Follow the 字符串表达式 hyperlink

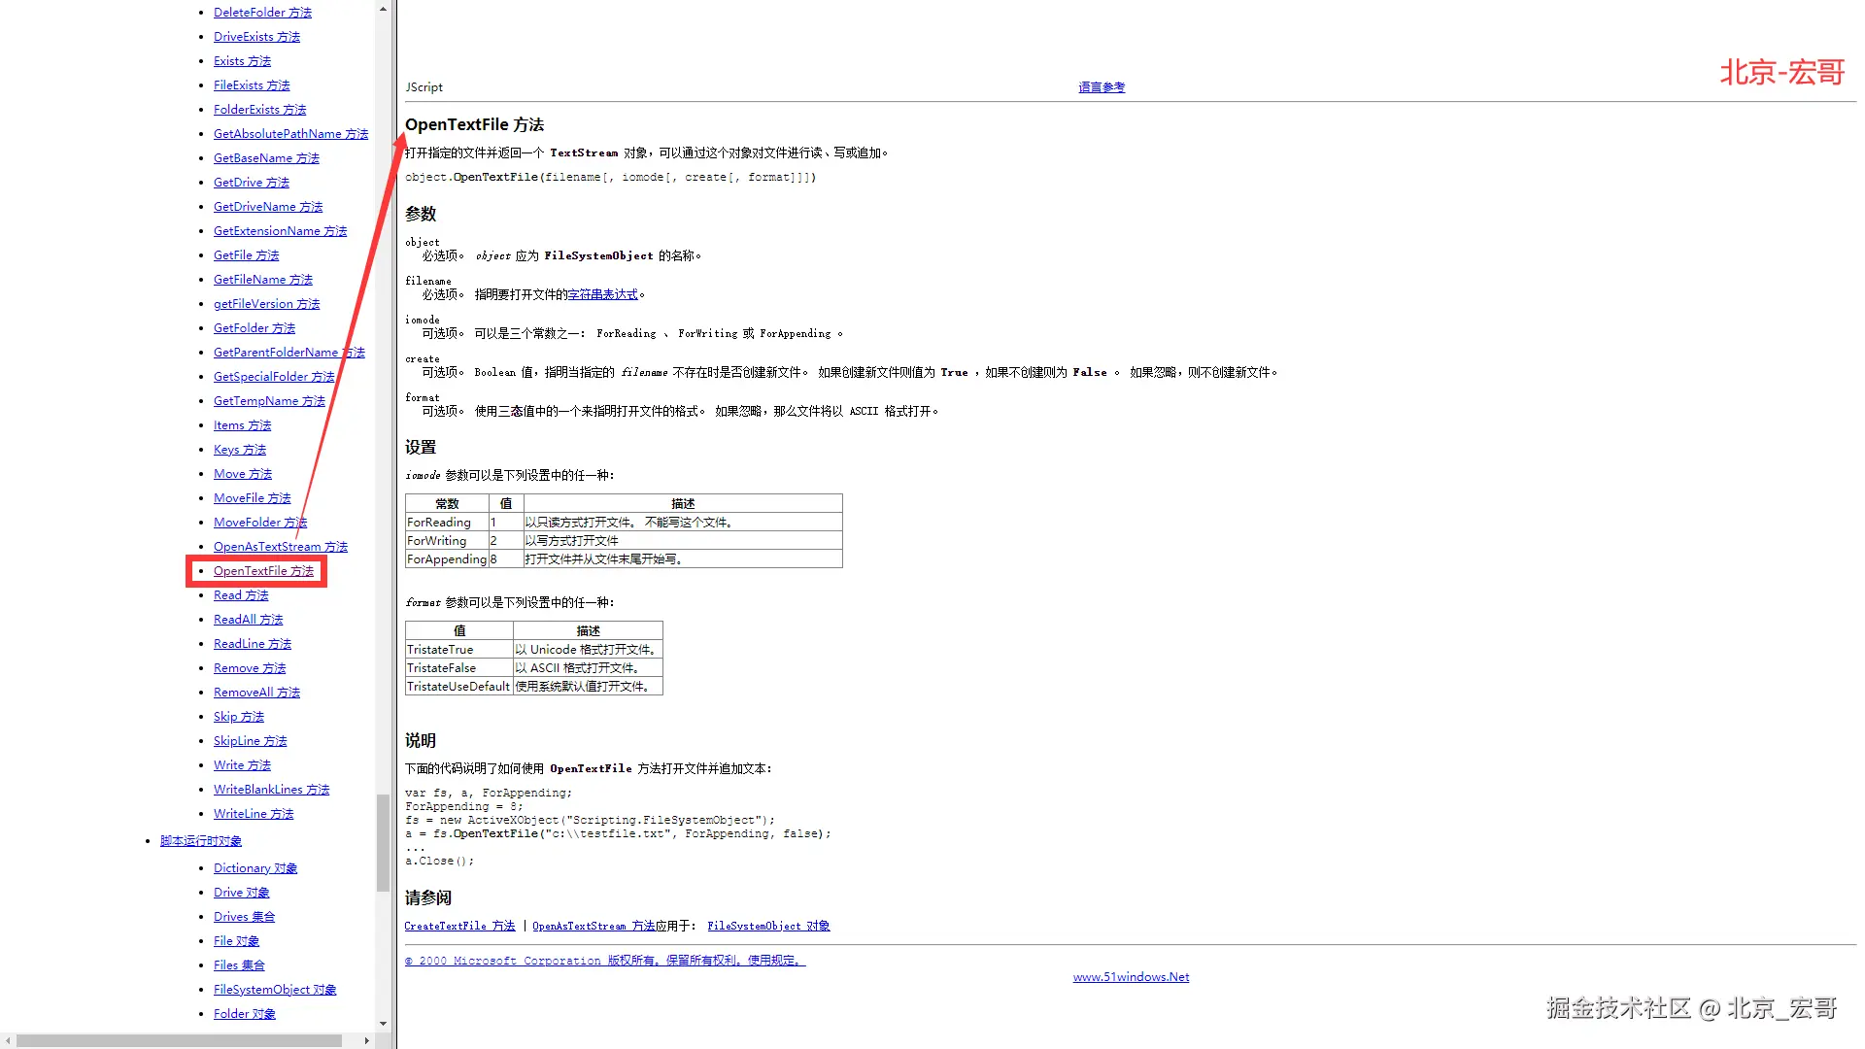coord(602,294)
